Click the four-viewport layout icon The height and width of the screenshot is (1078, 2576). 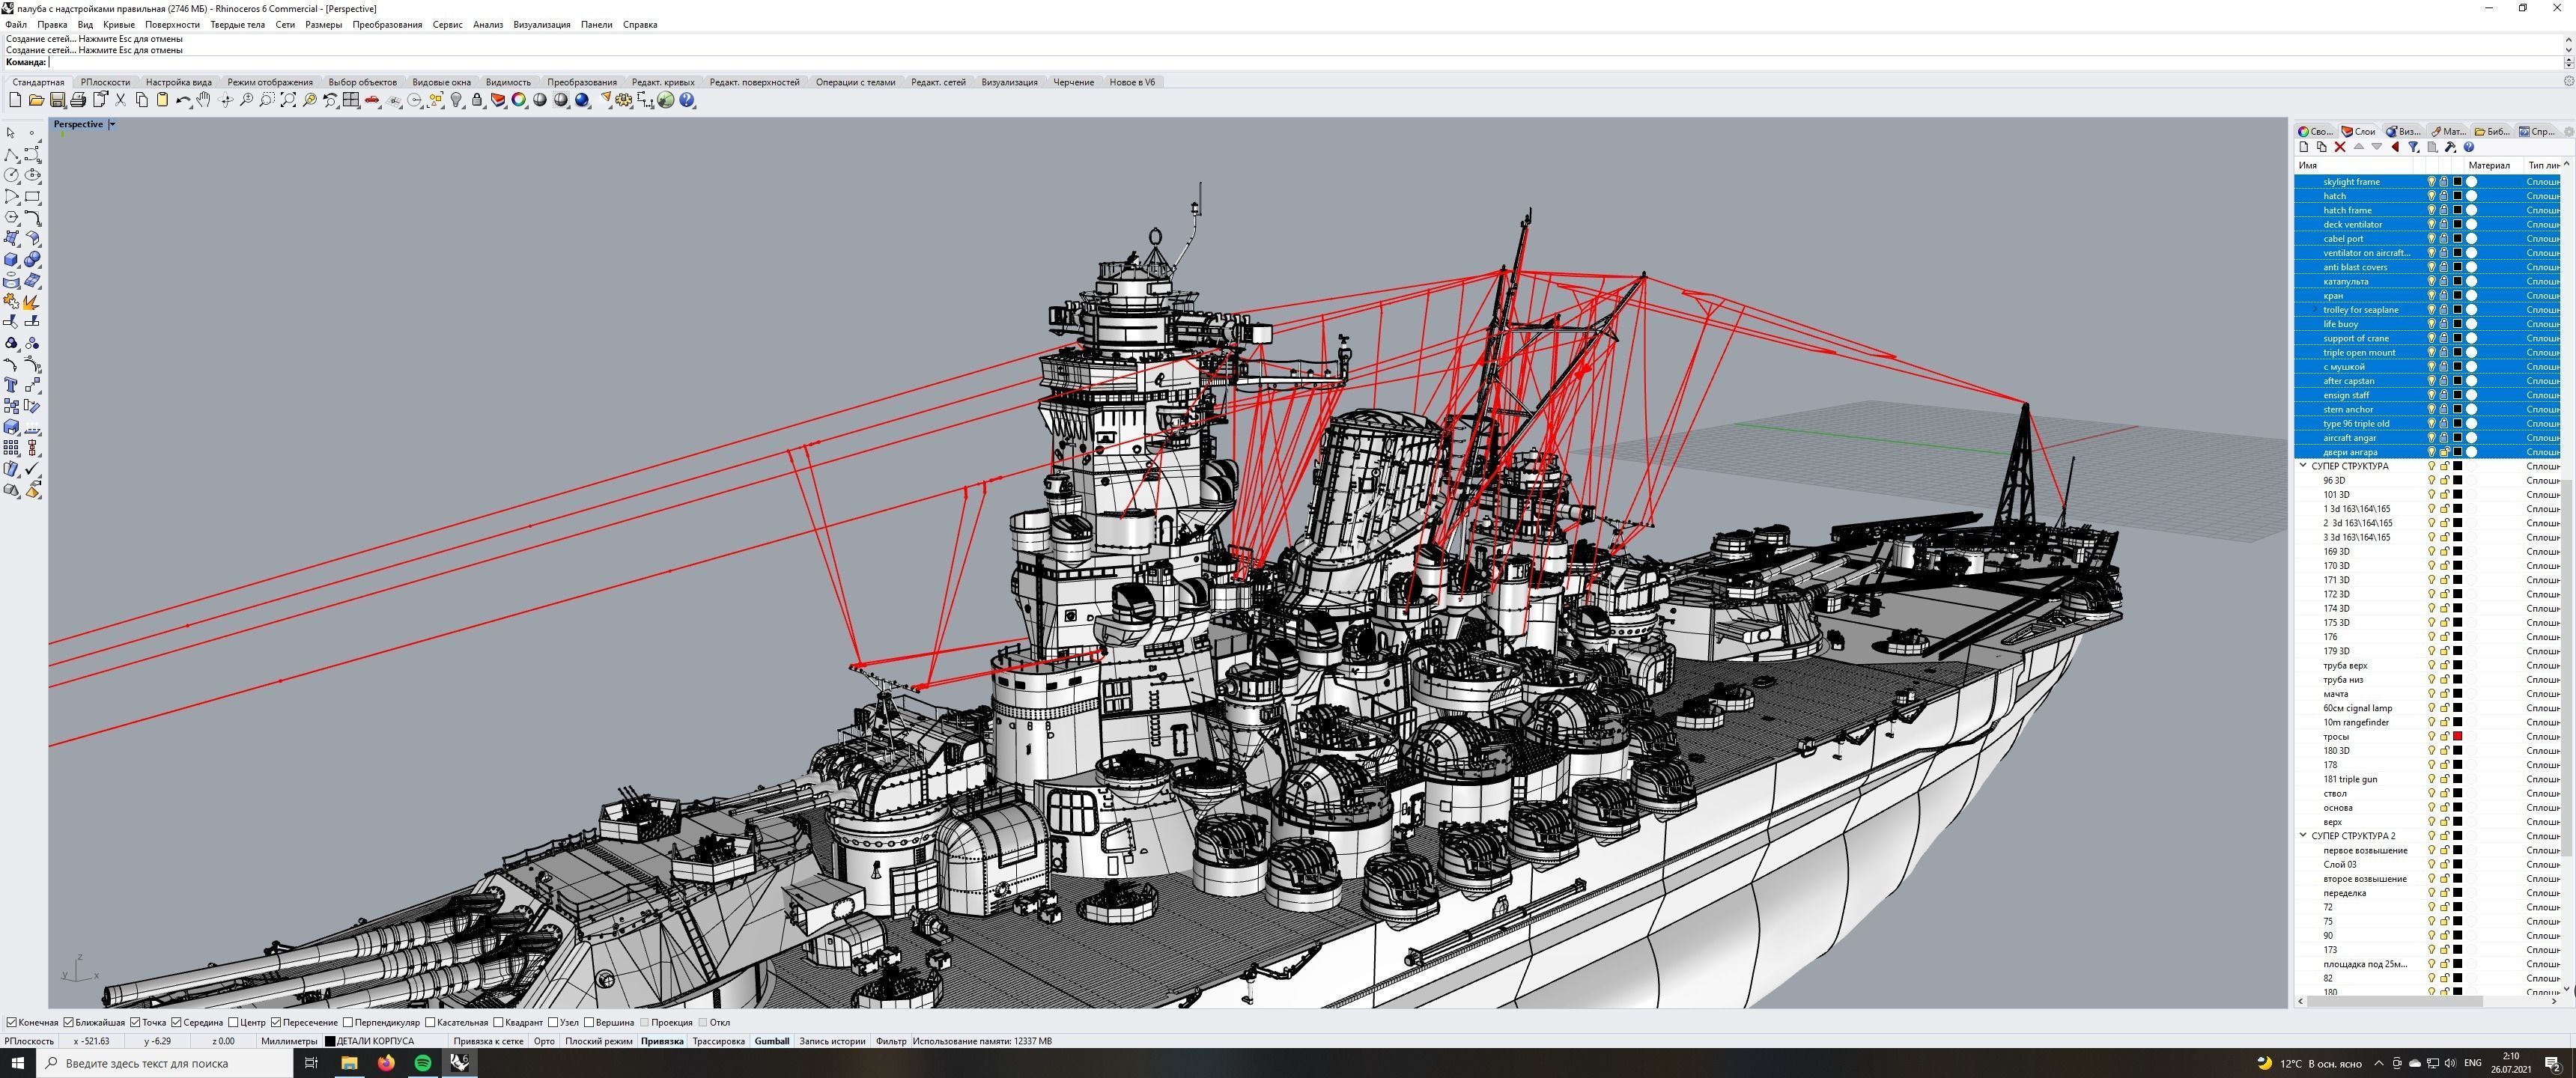click(351, 100)
